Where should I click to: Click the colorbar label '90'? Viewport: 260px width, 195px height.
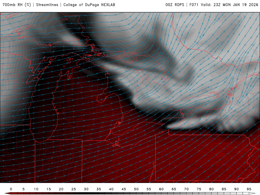[x=237, y=189]
